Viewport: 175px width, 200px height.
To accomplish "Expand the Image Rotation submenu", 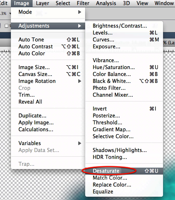I will [x=80, y=81].
